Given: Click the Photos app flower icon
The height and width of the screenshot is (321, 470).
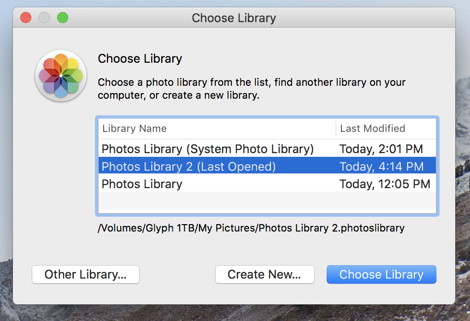Looking at the screenshot, I should pyautogui.click(x=61, y=76).
